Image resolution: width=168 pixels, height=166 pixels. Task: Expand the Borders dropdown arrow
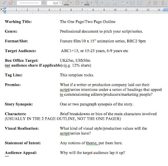82,3
